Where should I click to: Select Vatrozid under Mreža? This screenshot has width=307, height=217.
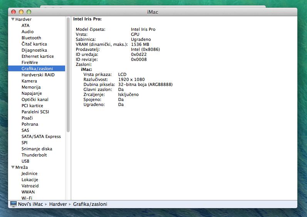tap(30, 186)
